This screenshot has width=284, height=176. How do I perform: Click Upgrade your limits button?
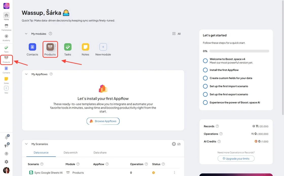tap(236, 158)
